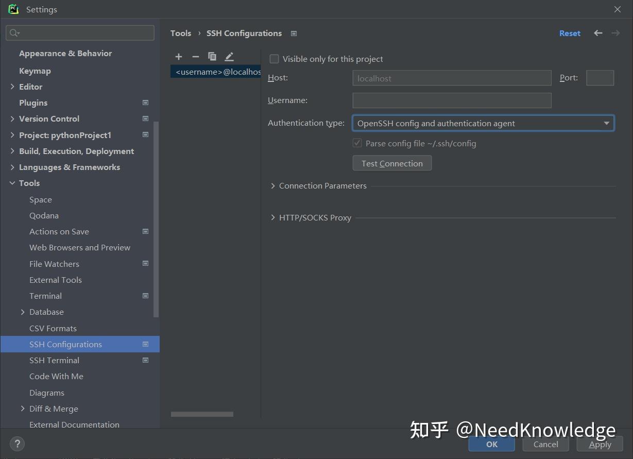
Task: Edit the configuration name using the pencil icon
Action: pyautogui.click(x=229, y=57)
